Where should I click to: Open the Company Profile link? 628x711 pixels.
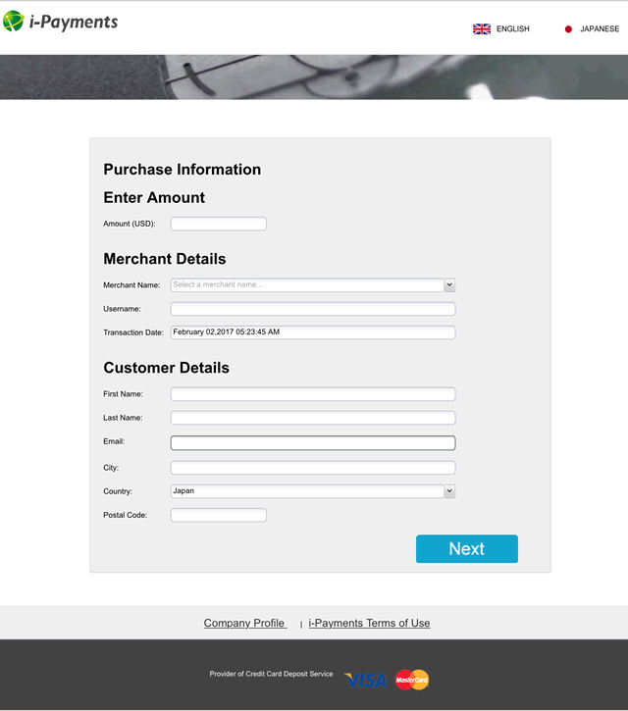[x=245, y=623]
